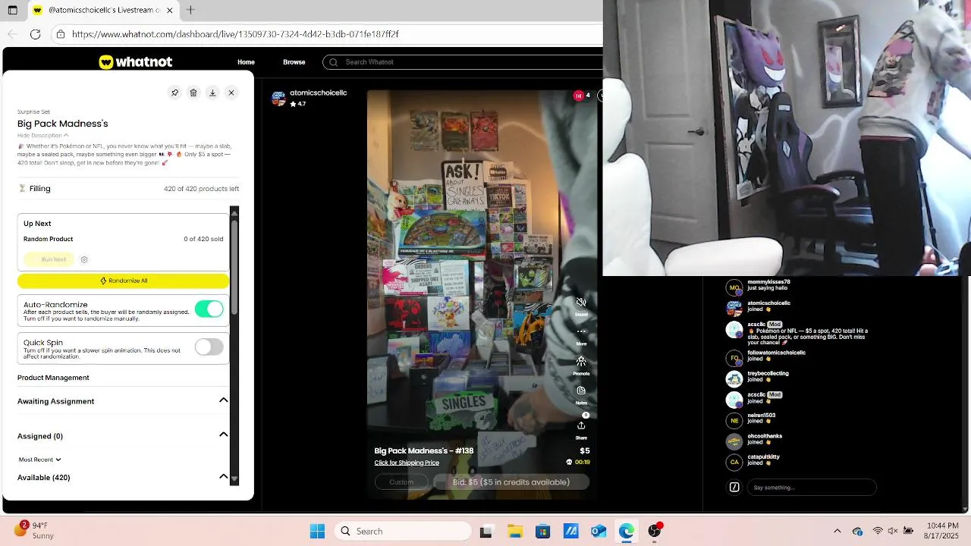Open settings gear next to Run Next
This screenshot has height=546, width=971.
84,259
